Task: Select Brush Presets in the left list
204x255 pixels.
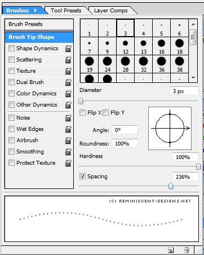Action: (39, 24)
